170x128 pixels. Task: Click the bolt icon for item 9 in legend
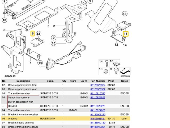coord(116,71)
